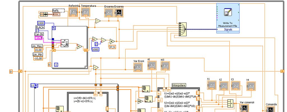Screen dimensions: 287x112
Task: Select the Eroarea waveform chart terminal
Action: [x=119, y=13]
